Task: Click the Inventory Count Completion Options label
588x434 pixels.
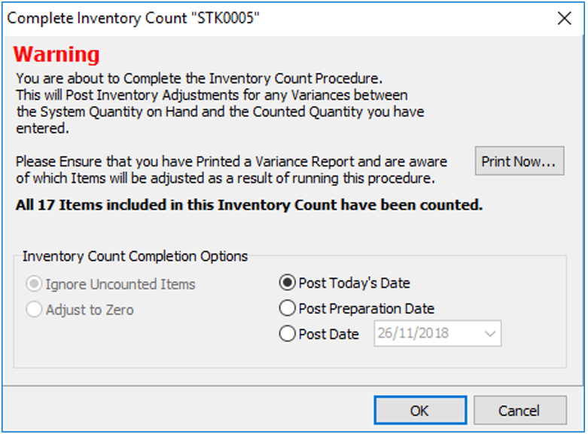Action: pyautogui.click(x=135, y=256)
